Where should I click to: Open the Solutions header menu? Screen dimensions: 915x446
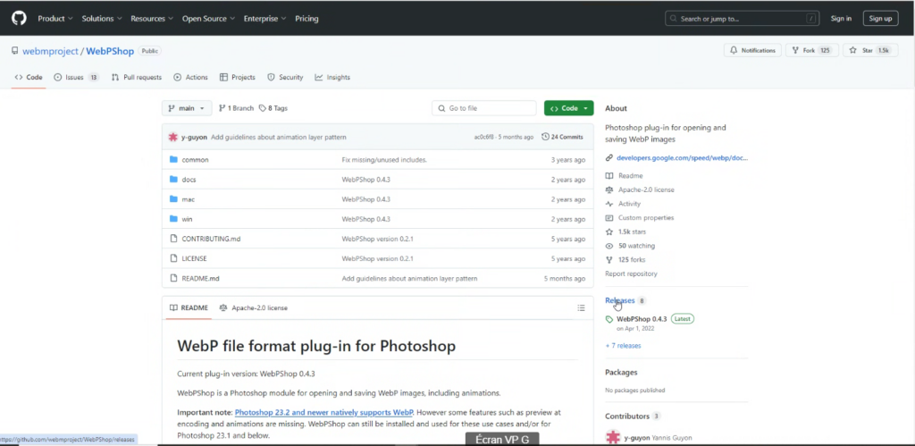[101, 18]
